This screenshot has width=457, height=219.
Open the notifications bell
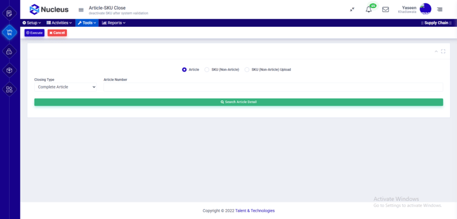click(368, 10)
